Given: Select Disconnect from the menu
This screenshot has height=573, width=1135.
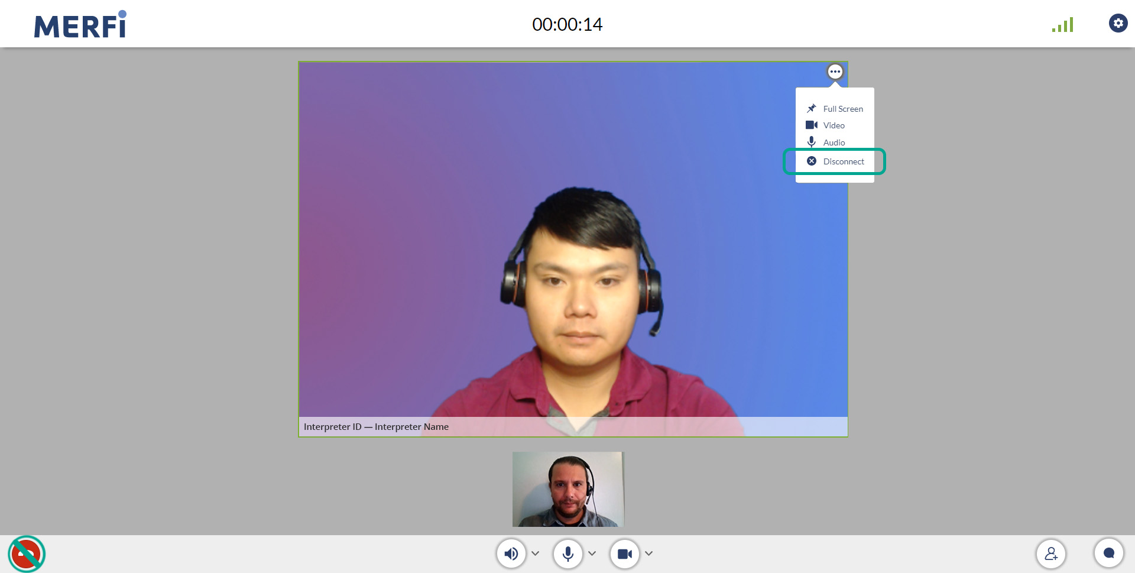Looking at the screenshot, I should [843, 161].
